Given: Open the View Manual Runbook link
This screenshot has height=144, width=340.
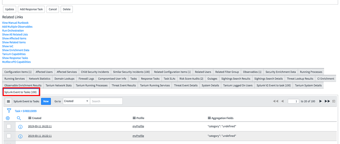Looking at the screenshot, I should [15, 23].
